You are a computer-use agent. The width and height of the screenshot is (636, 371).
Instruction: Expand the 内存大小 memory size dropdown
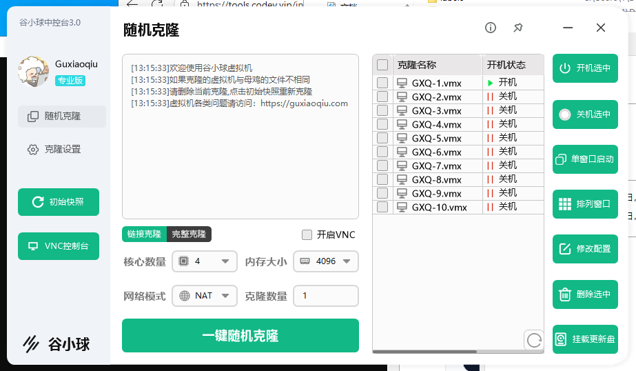coord(326,261)
